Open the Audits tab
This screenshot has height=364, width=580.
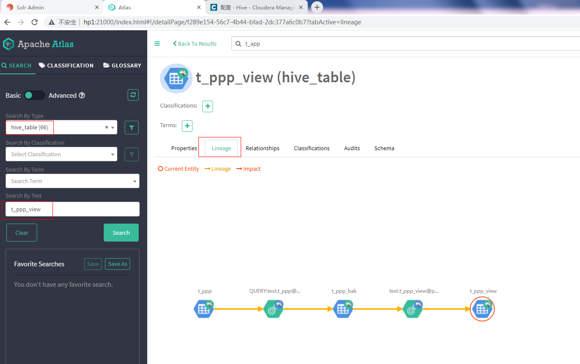(x=352, y=149)
